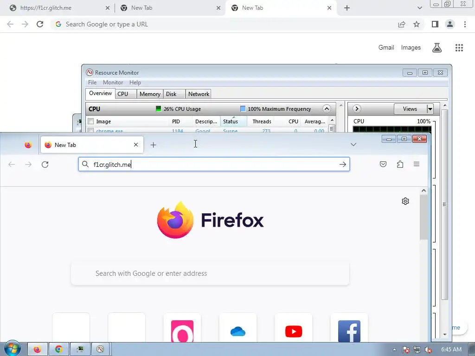The width and height of the screenshot is (475, 356).
Task: Open Resource Monitor taskbar button
Action: [100, 350]
